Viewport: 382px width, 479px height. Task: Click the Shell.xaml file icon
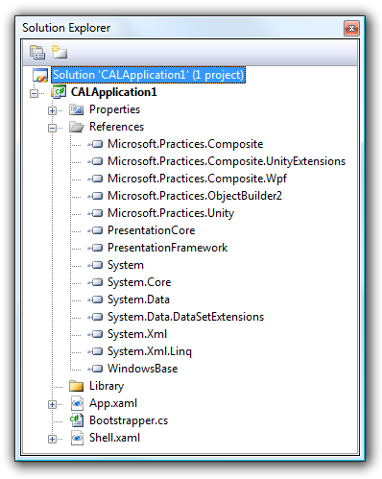click(77, 438)
